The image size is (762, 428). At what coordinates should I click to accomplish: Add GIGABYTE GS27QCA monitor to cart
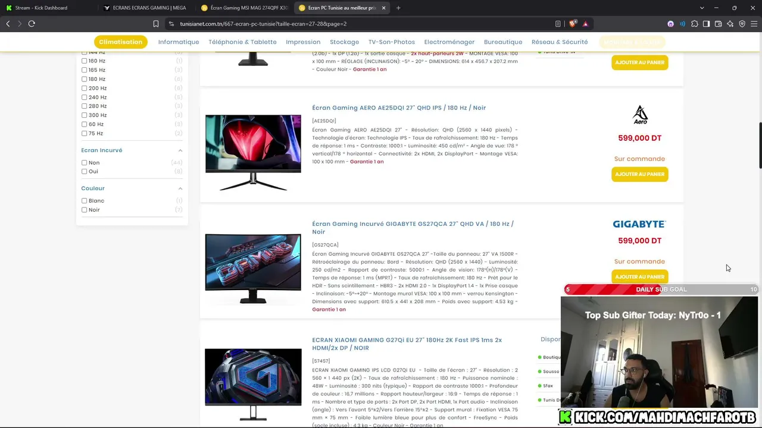tap(639, 277)
